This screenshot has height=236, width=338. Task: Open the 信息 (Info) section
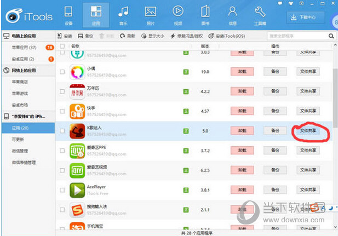(232, 16)
